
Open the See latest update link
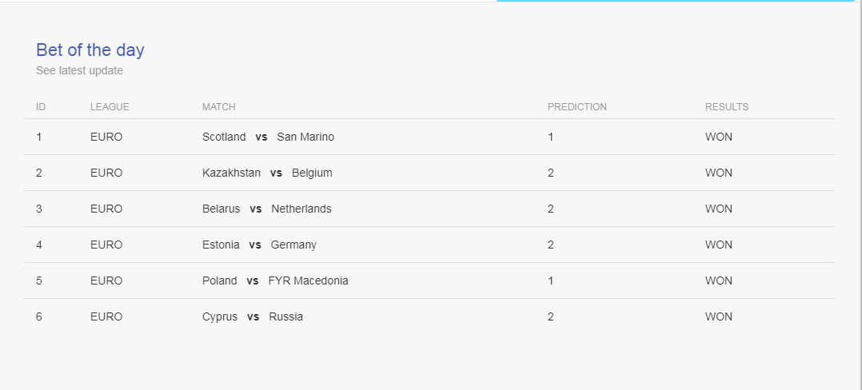coord(80,70)
